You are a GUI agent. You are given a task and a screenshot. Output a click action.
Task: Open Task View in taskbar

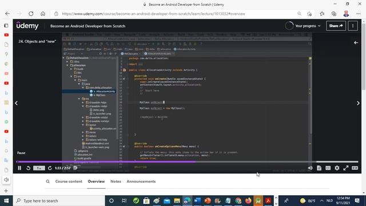click(124, 201)
